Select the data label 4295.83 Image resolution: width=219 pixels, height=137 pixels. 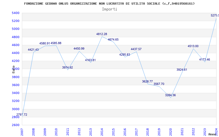pyautogui.click(x=125, y=55)
